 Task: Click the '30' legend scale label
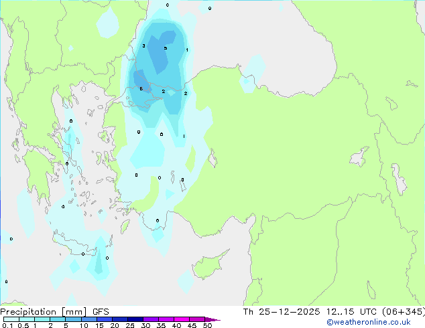[145, 325]
